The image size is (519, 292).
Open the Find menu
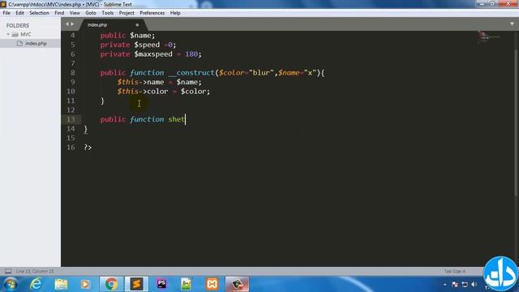(x=59, y=13)
